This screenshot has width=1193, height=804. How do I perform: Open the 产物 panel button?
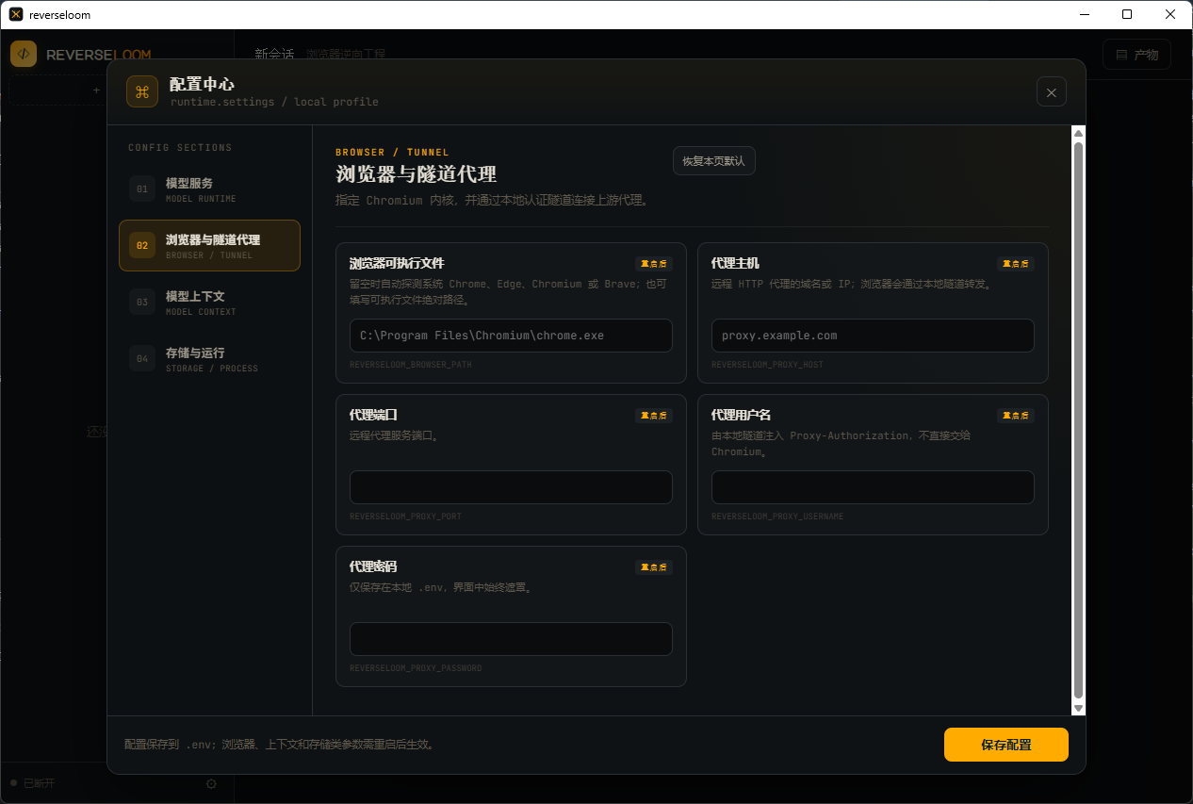(1136, 55)
